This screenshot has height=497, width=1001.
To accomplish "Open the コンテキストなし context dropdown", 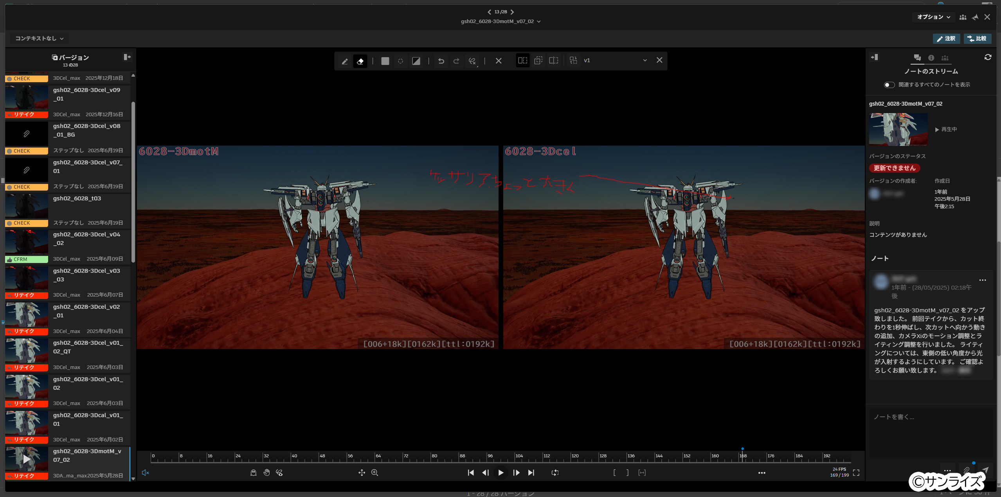I will [x=39, y=38].
